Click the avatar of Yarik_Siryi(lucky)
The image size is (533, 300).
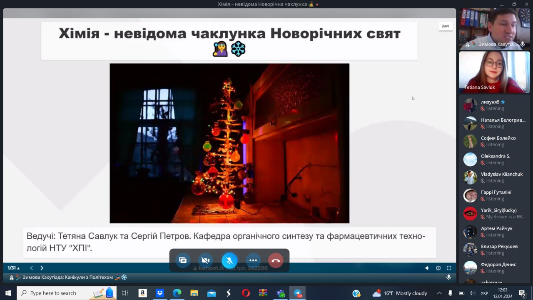[x=470, y=213]
